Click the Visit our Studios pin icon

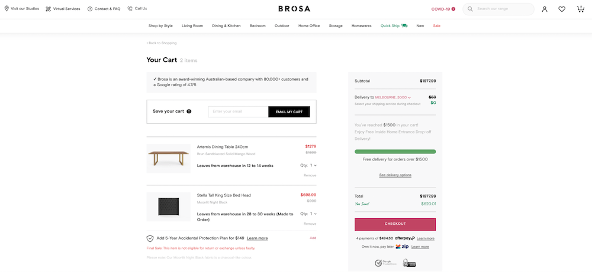pyautogui.click(x=7, y=9)
